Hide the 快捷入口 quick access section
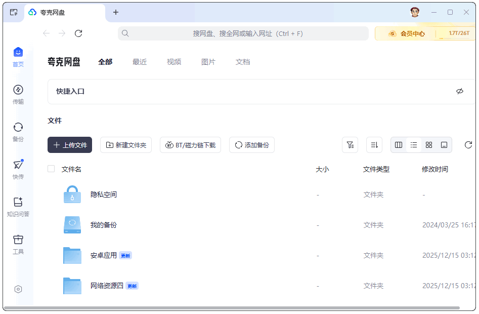The width and height of the screenshot is (479, 314). coord(459,92)
